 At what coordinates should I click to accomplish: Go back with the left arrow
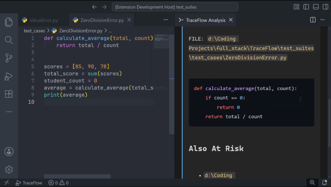click(94, 7)
